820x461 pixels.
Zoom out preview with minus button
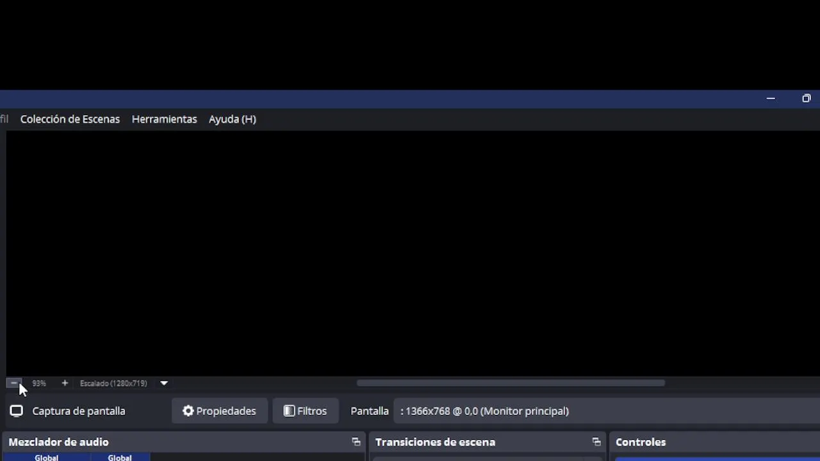(14, 383)
